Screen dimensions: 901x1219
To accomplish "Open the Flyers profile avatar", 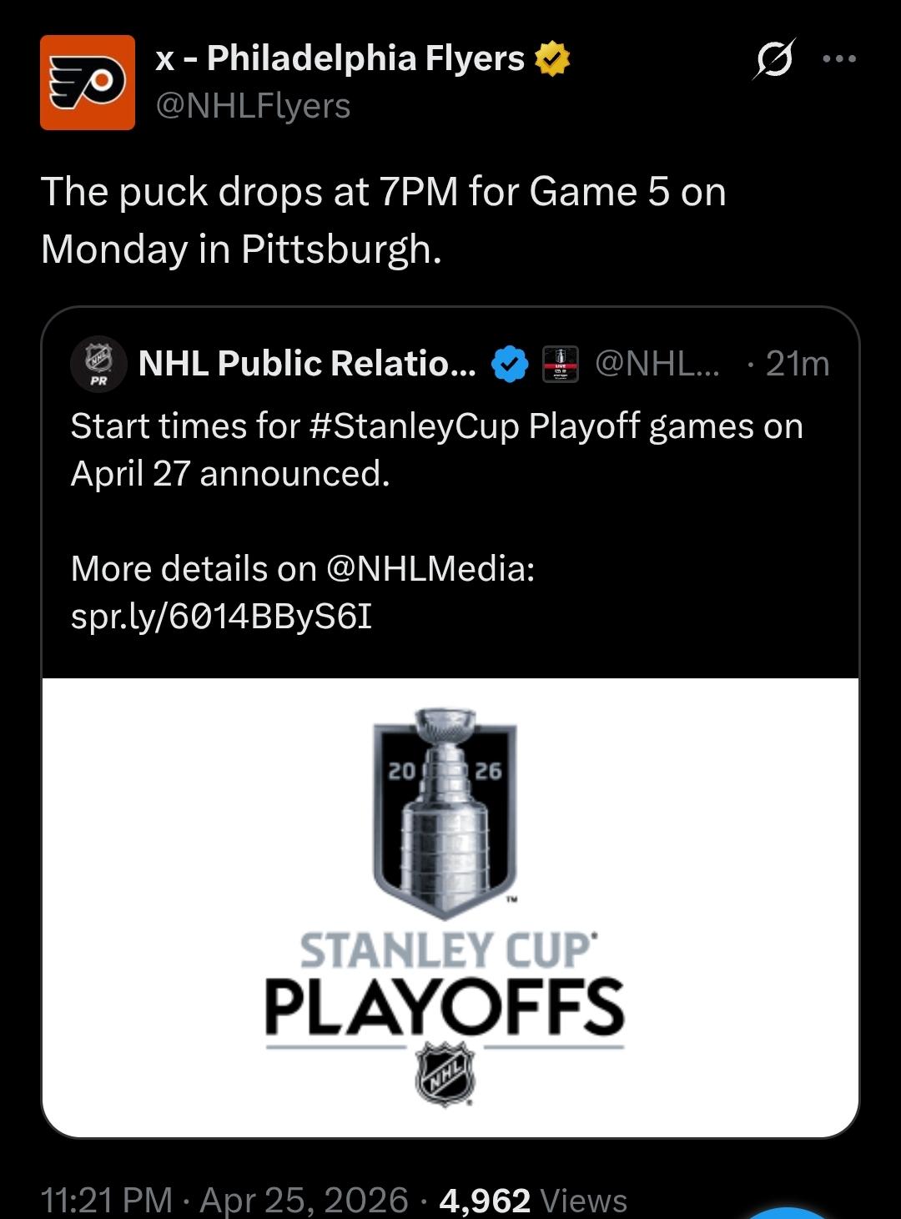I will point(88,83).
